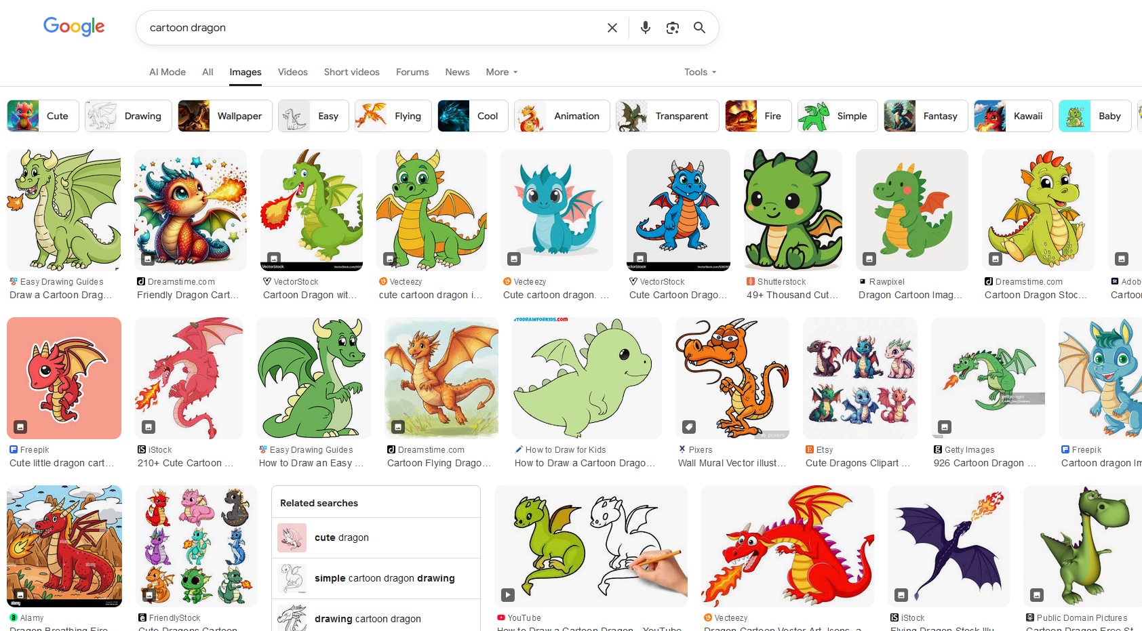Switch to the News tab
The image size is (1142, 631).
pos(458,72)
